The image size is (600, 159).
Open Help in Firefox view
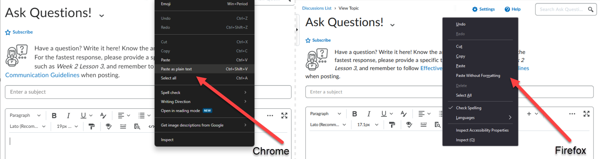click(x=513, y=9)
